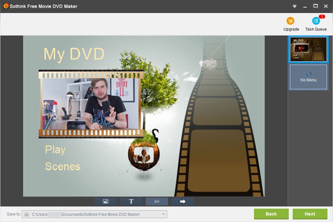Go to the next menu page arrow
Screen dimensions: 333x222
tap(182, 202)
